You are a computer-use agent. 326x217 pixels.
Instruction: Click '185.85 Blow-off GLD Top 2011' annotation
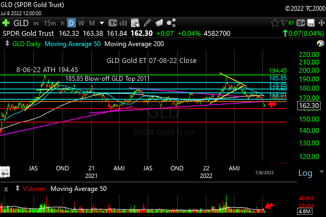108,79
